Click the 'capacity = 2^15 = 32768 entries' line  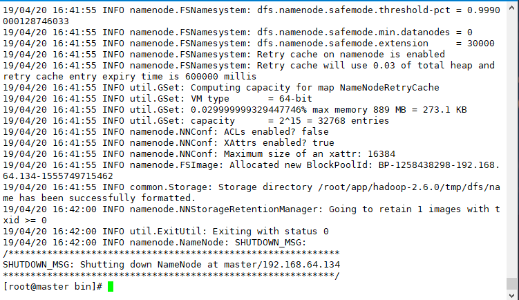[196, 120]
